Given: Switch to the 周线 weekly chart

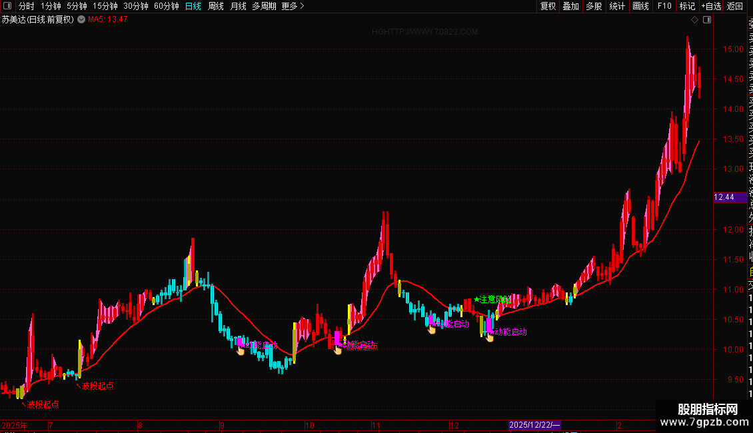Looking at the screenshot, I should pyautogui.click(x=216, y=6).
